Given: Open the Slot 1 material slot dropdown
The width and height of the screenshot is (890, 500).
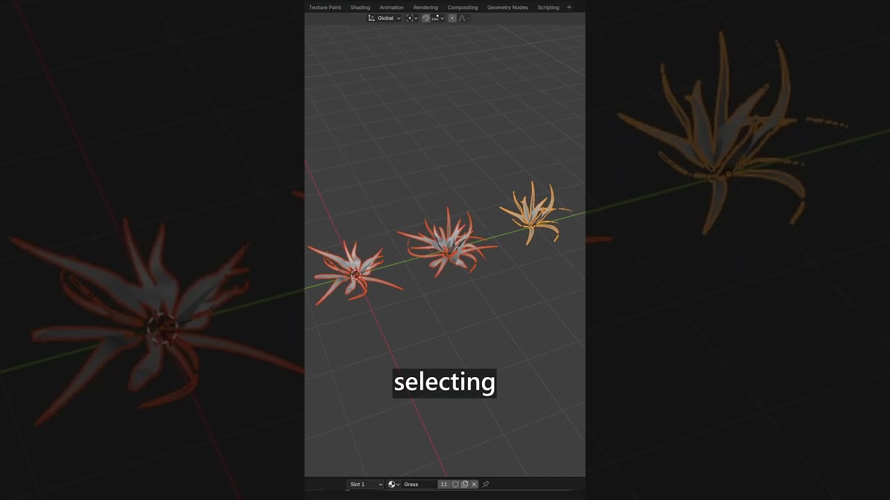Looking at the screenshot, I should pyautogui.click(x=365, y=484).
